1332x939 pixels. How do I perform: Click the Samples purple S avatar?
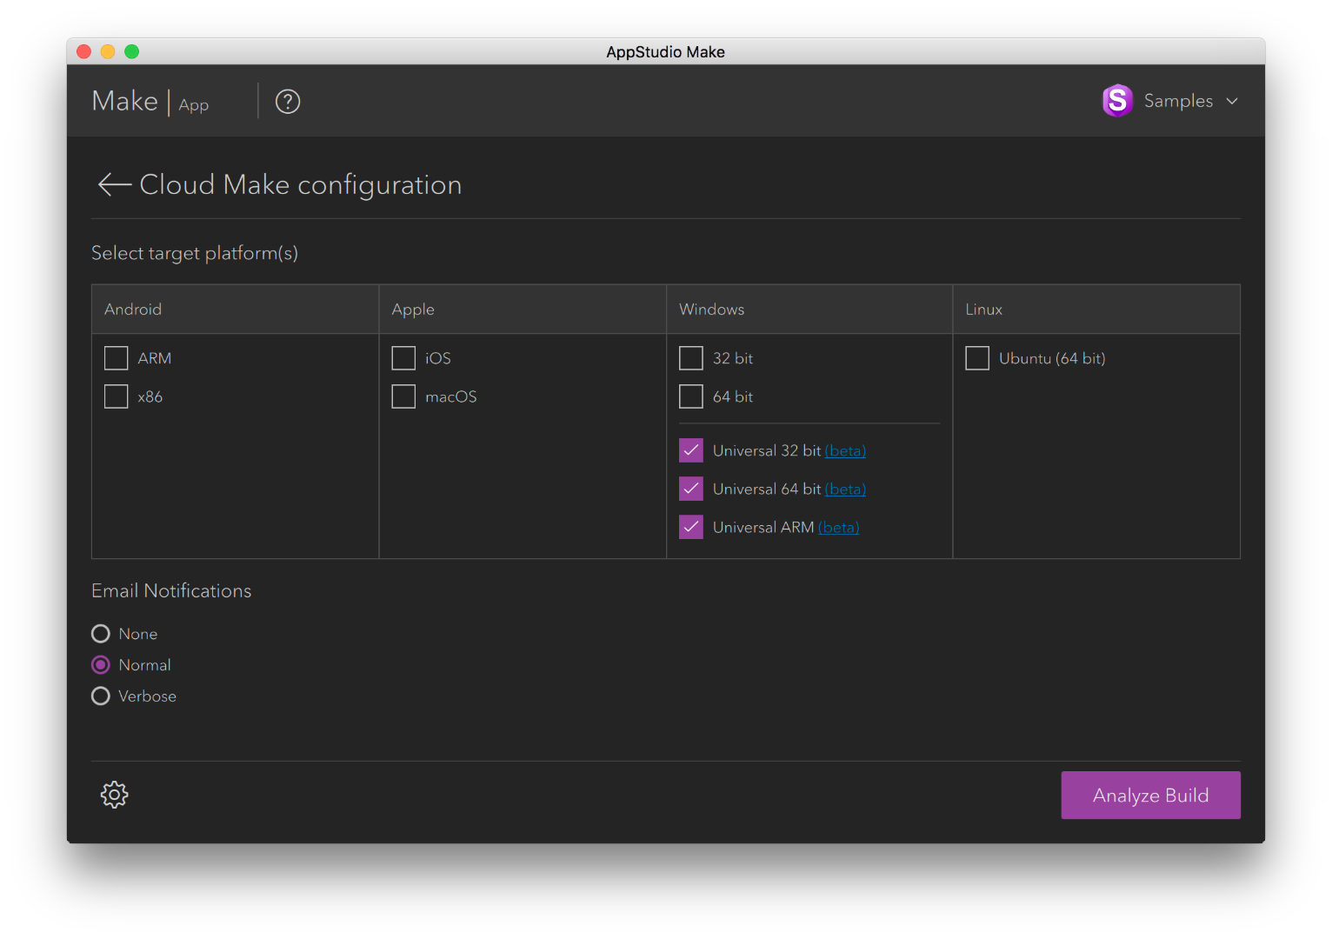click(1117, 101)
